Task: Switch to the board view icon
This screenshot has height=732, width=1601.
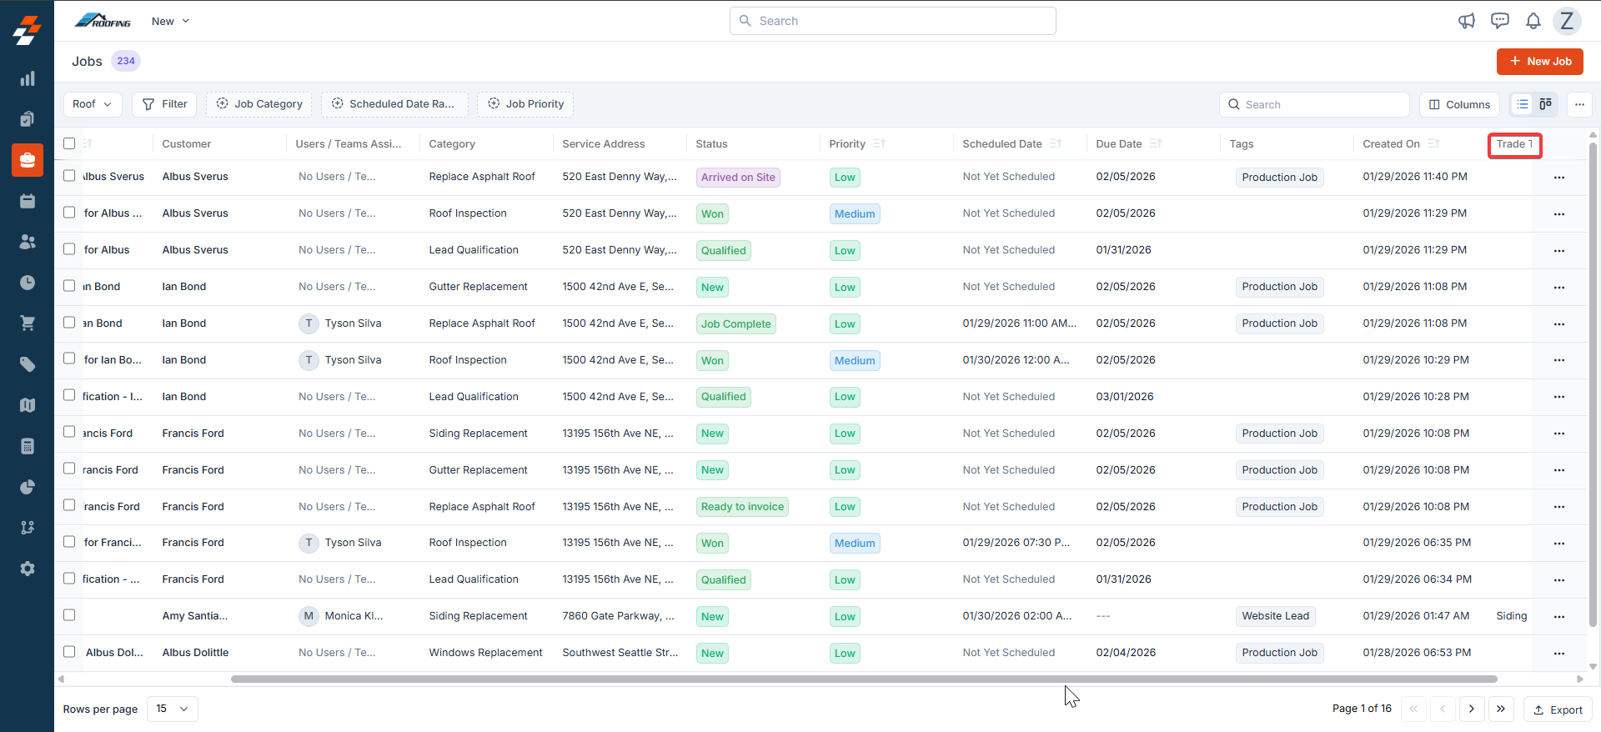Action: tap(1545, 104)
